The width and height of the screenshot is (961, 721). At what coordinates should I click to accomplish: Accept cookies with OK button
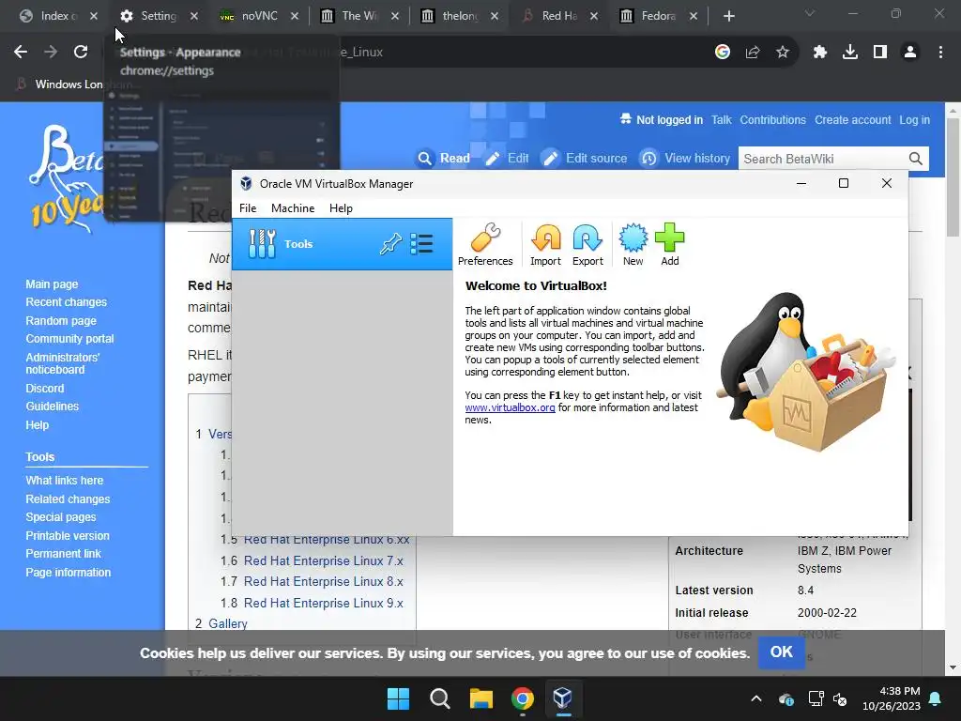tap(781, 652)
